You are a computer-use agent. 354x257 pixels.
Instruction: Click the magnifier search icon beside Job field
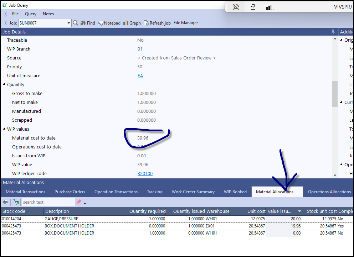coord(75,23)
